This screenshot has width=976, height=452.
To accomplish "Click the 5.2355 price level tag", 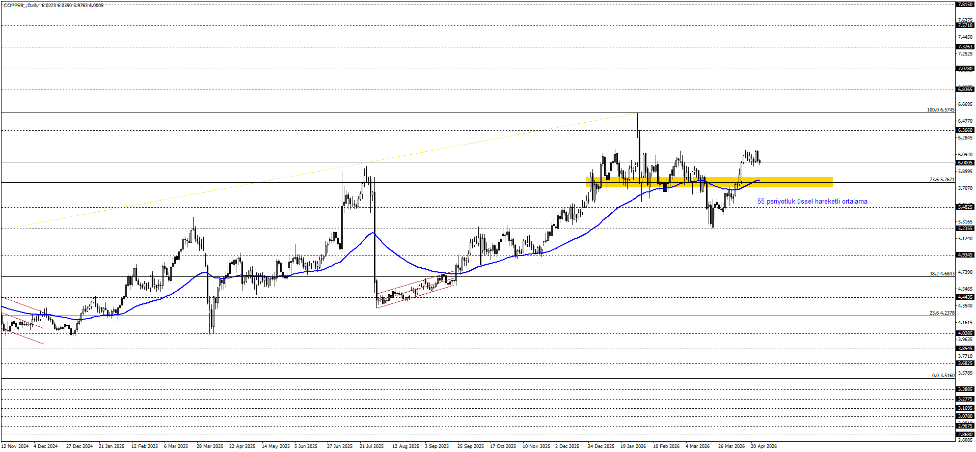I will [965, 229].
